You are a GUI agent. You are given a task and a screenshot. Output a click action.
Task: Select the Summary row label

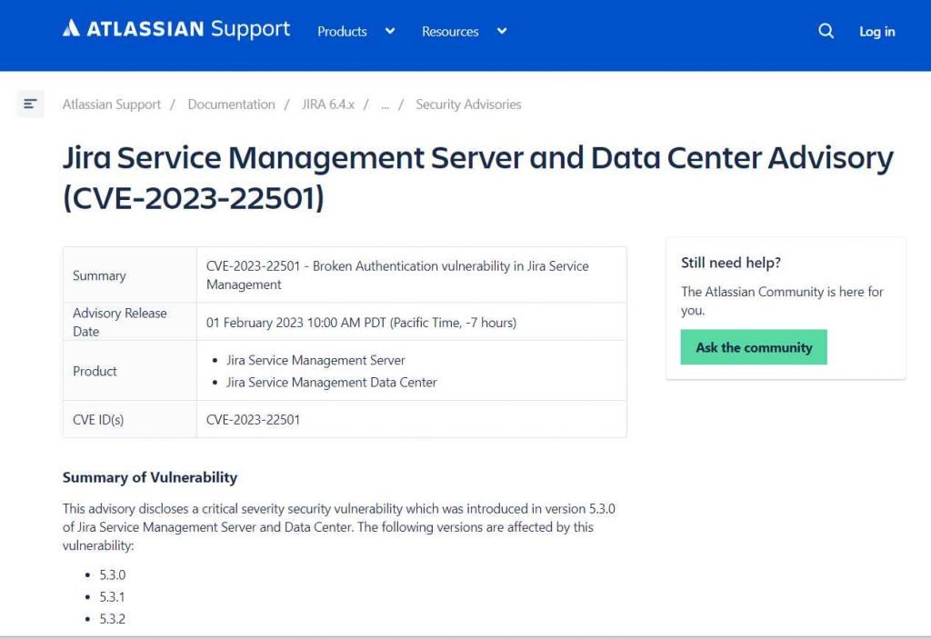tap(99, 275)
